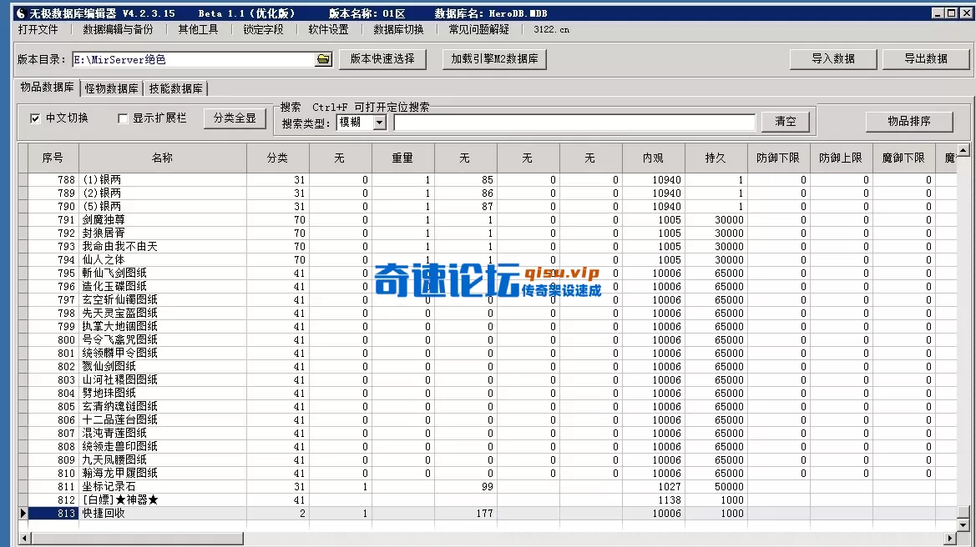The width and height of the screenshot is (976, 547).
Task: Click the horizontal scrollbar thumb
Action: tap(137, 539)
